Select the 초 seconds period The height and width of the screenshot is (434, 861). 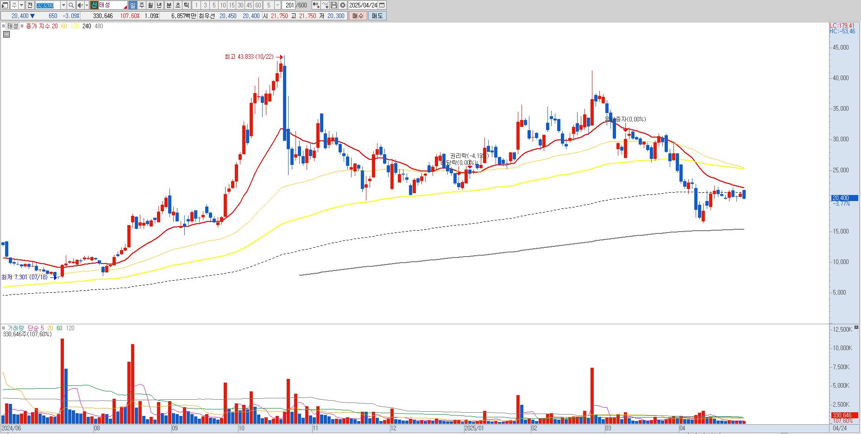pyautogui.click(x=178, y=5)
